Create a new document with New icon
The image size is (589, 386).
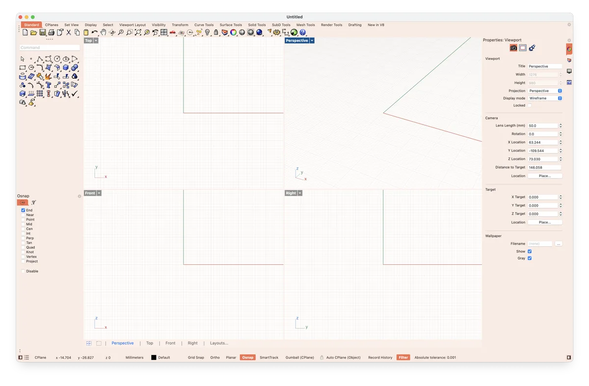[x=25, y=32]
